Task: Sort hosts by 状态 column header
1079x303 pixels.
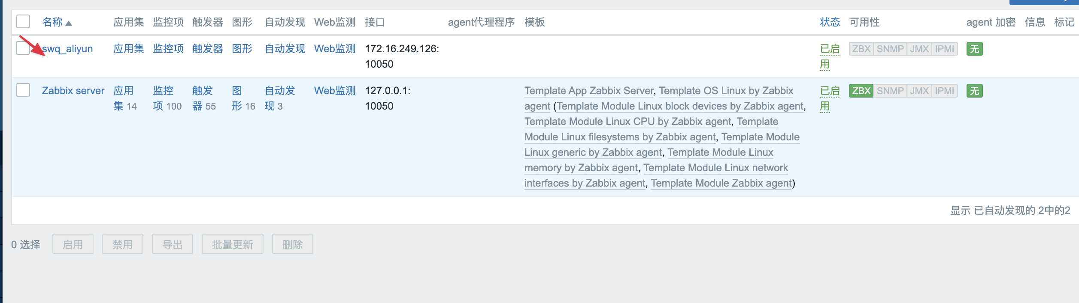Action: 830,22
